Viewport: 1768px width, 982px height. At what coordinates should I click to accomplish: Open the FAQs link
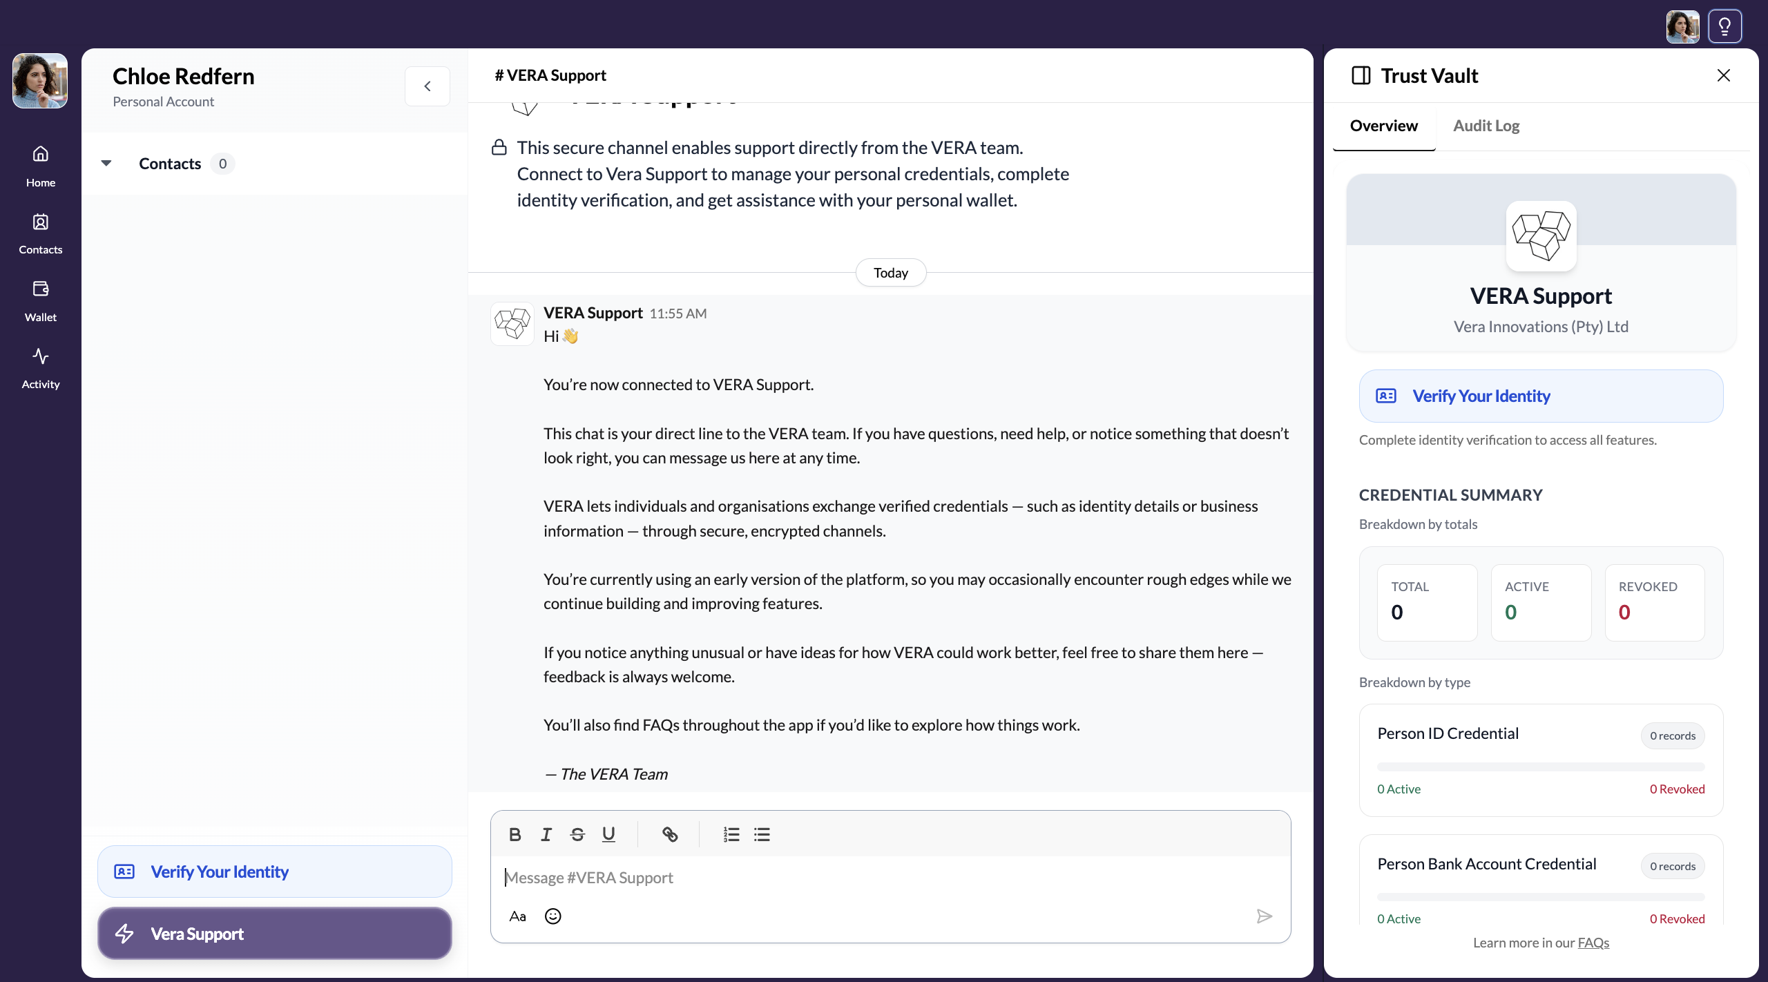pyautogui.click(x=1594, y=942)
